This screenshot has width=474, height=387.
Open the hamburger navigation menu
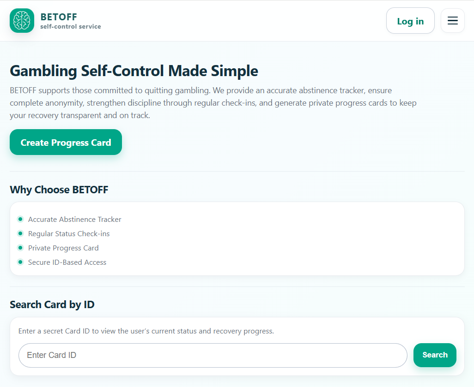(452, 20)
